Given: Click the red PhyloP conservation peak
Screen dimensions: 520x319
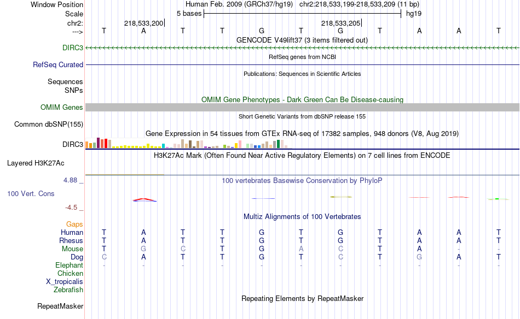Looking at the screenshot, I should click(x=144, y=199).
